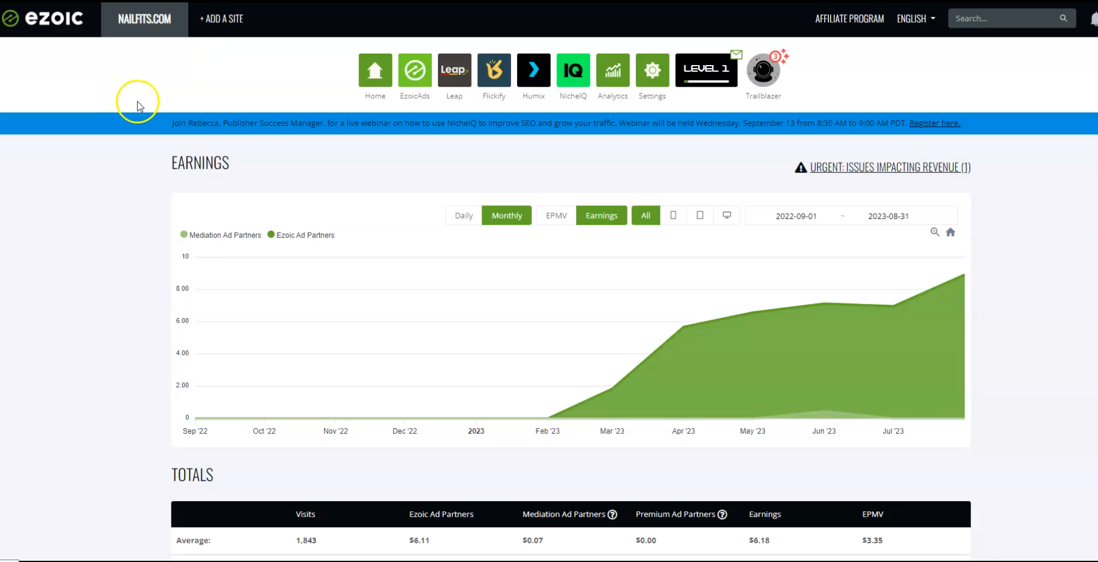Click the Visits column header
Viewport: 1098px width, 562px height.
pyautogui.click(x=305, y=514)
